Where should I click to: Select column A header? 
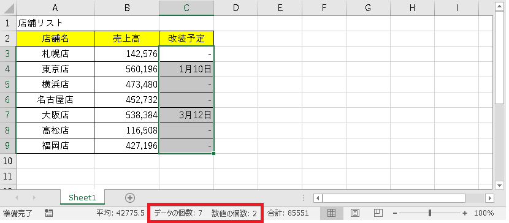(x=55, y=8)
